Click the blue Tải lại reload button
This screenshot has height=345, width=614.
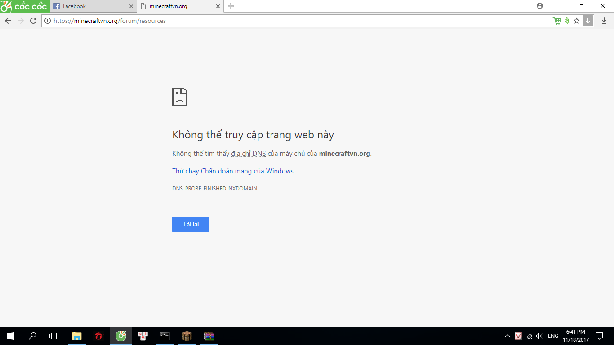(x=191, y=224)
